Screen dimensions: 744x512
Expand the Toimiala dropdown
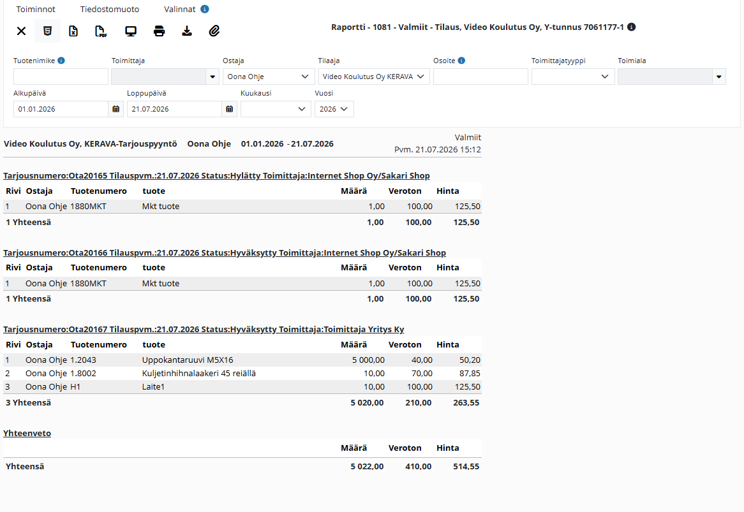coord(719,77)
